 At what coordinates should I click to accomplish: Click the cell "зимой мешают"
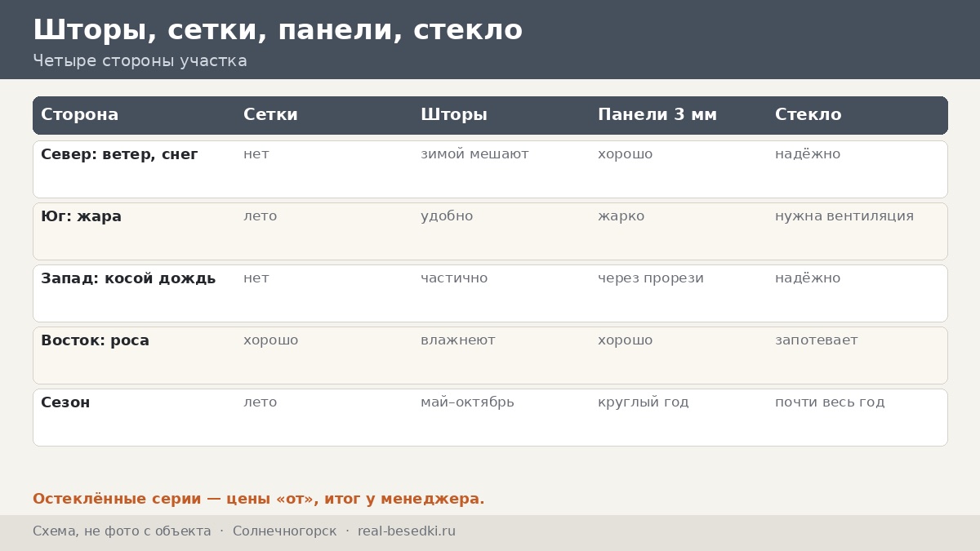tap(474, 154)
